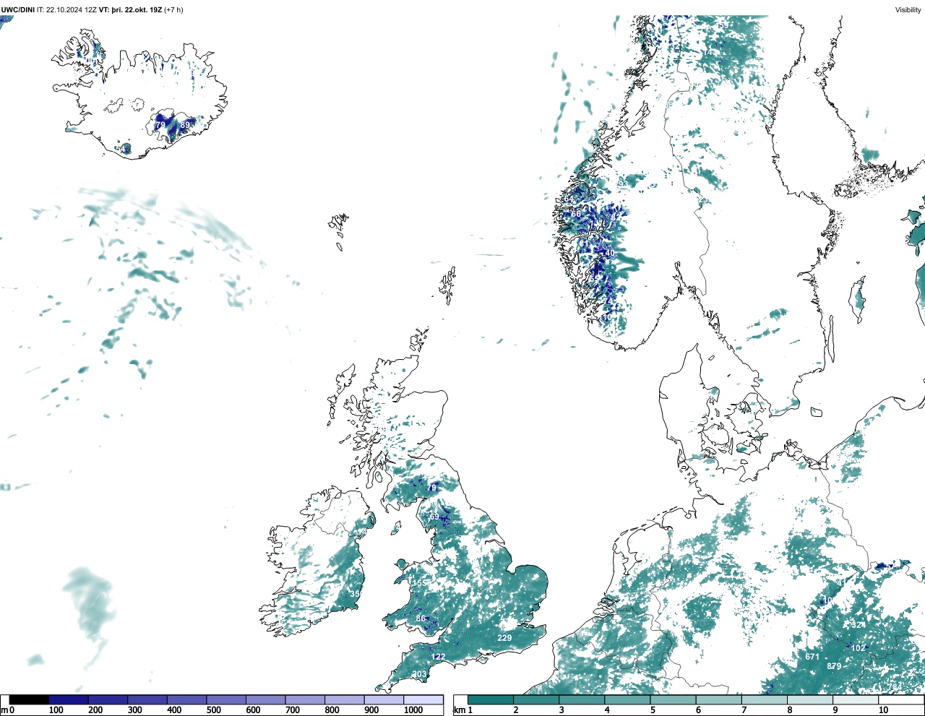Click the '40' value over southern Norway
This screenshot has height=716, width=925.
(x=609, y=254)
